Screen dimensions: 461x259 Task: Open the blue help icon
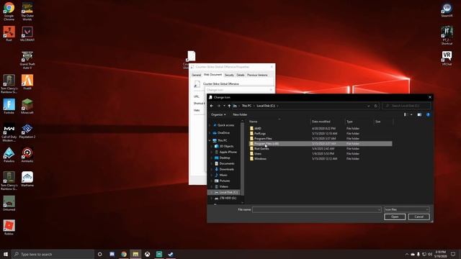(x=428, y=114)
